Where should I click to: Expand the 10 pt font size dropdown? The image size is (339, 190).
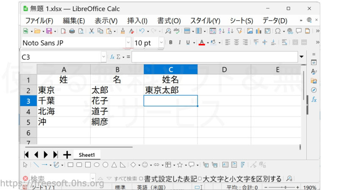click(161, 43)
